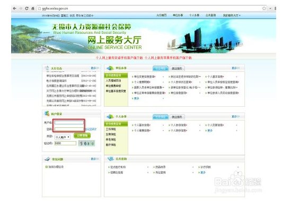Open 个人办事 in top navigation

click(x=194, y=15)
